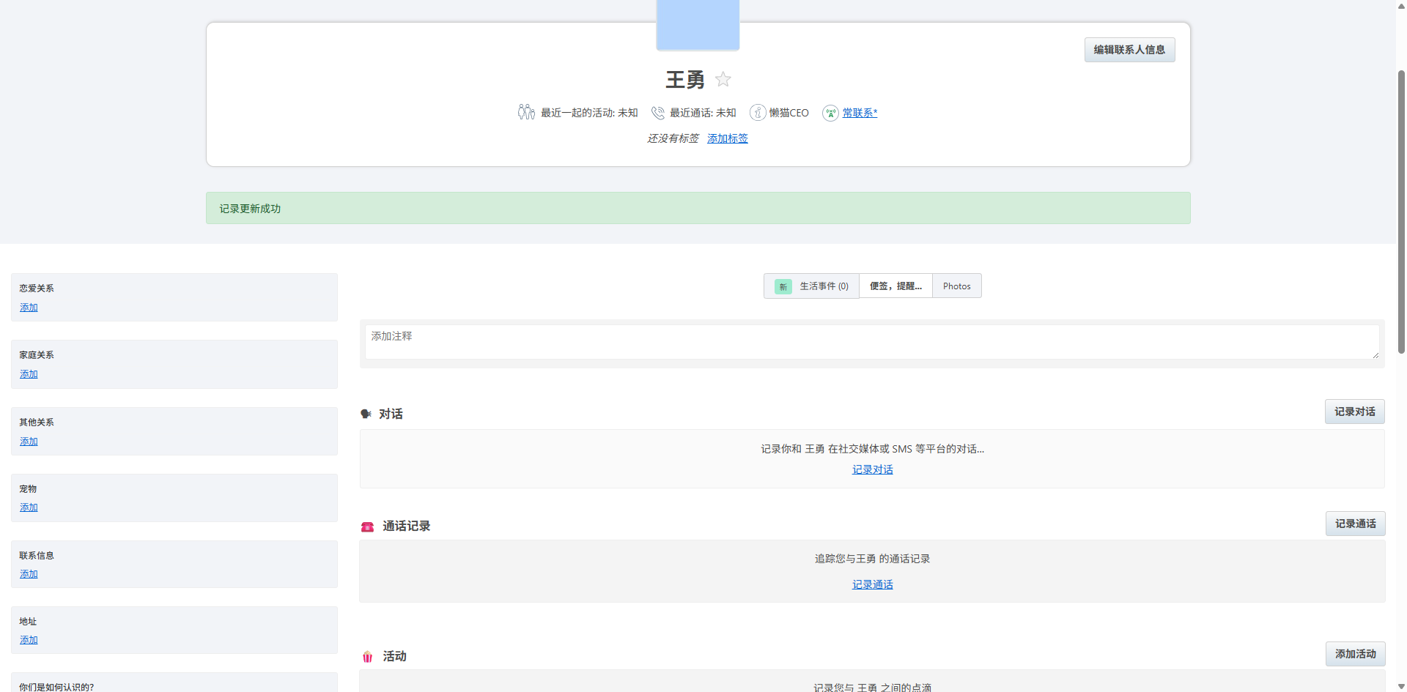The height and width of the screenshot is (692, 1407).
Task: Add 其他关系 via its 添加 link
Action: (29, 442)
